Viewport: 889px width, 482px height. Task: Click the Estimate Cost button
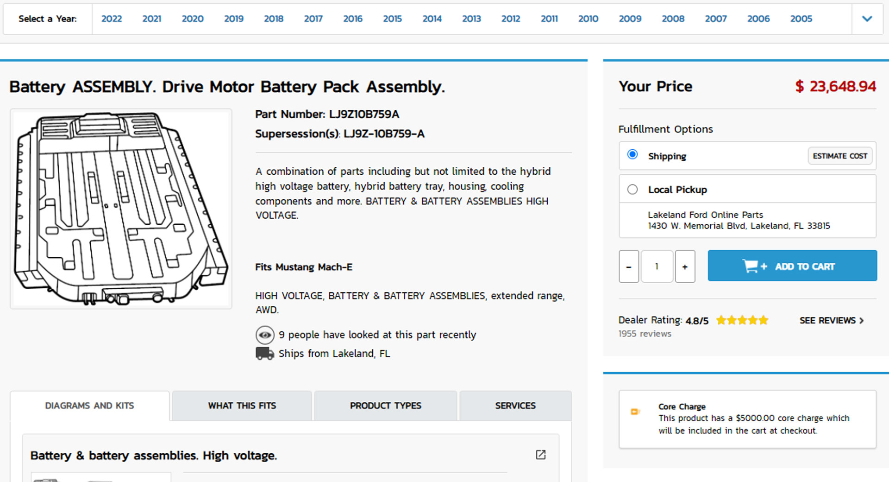pos(839,156)
